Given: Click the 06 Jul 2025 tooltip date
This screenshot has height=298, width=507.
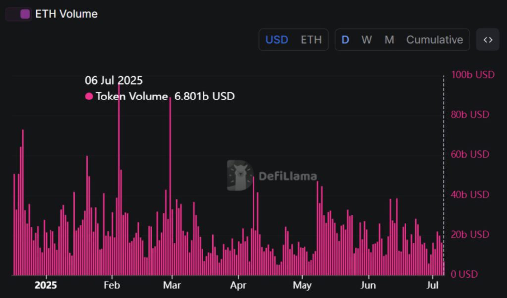Looking at the screenshot, I should click(x=113, y=80).
